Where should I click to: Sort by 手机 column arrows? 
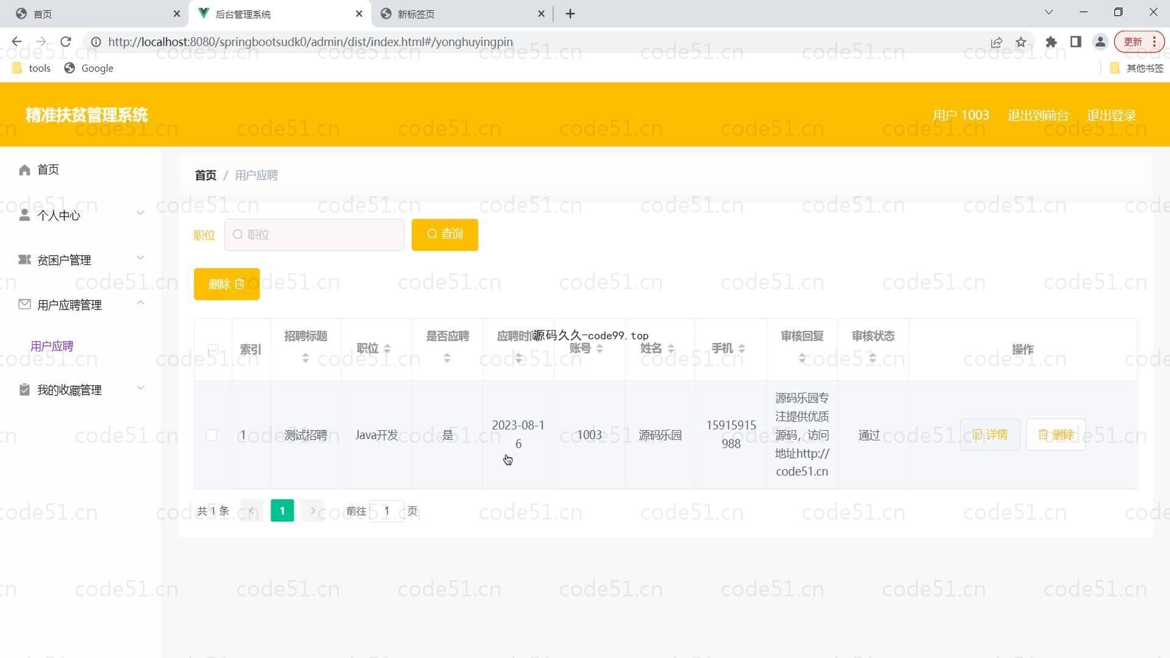742,348
